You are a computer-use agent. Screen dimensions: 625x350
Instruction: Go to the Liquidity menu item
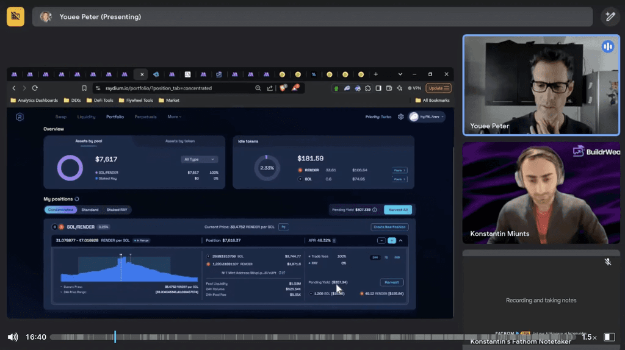[x=86, y=116]
